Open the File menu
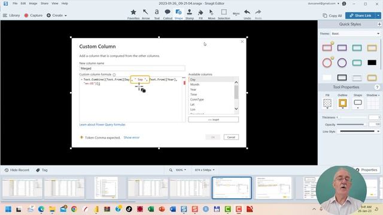 15,4
